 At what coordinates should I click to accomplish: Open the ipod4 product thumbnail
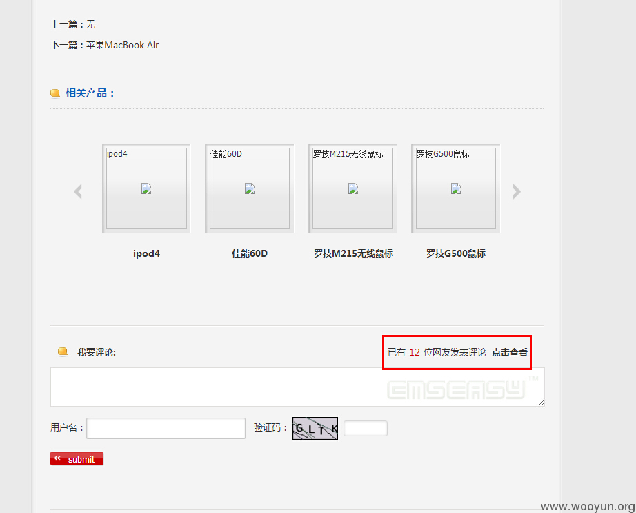click(146, 188)
